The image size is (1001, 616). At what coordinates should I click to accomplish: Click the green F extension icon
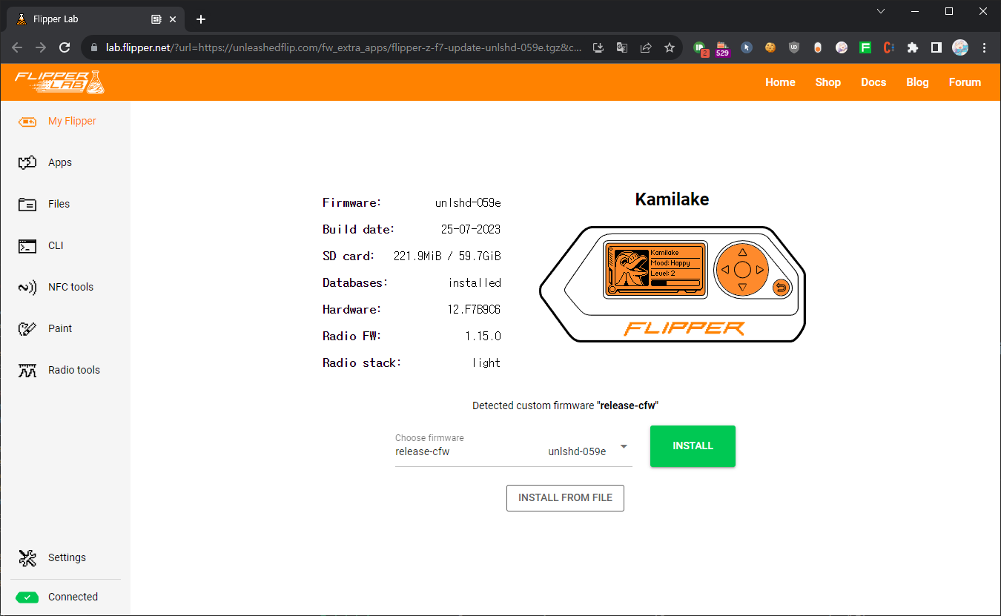coord(865,47)
